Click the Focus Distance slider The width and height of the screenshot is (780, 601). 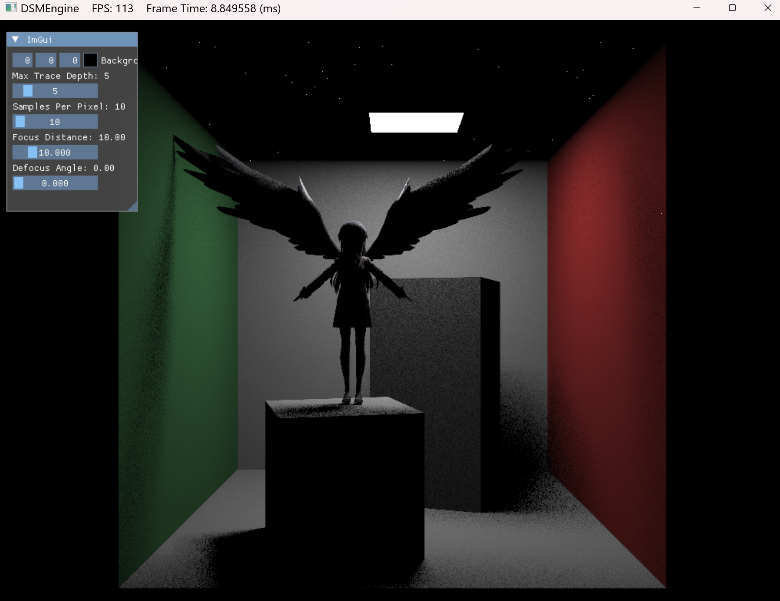pyautogui.click(x=55, y=152)
